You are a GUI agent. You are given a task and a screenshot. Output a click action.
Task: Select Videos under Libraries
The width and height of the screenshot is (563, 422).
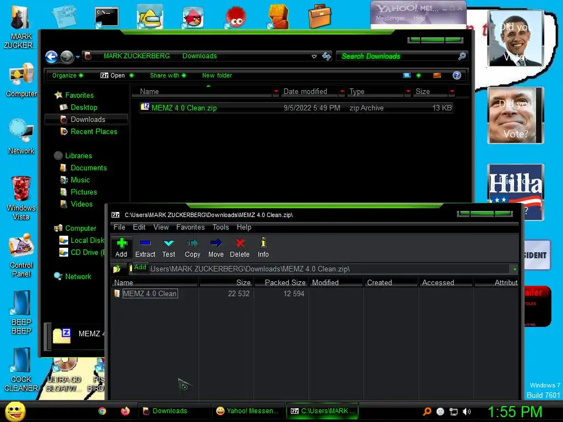(81, 204)
